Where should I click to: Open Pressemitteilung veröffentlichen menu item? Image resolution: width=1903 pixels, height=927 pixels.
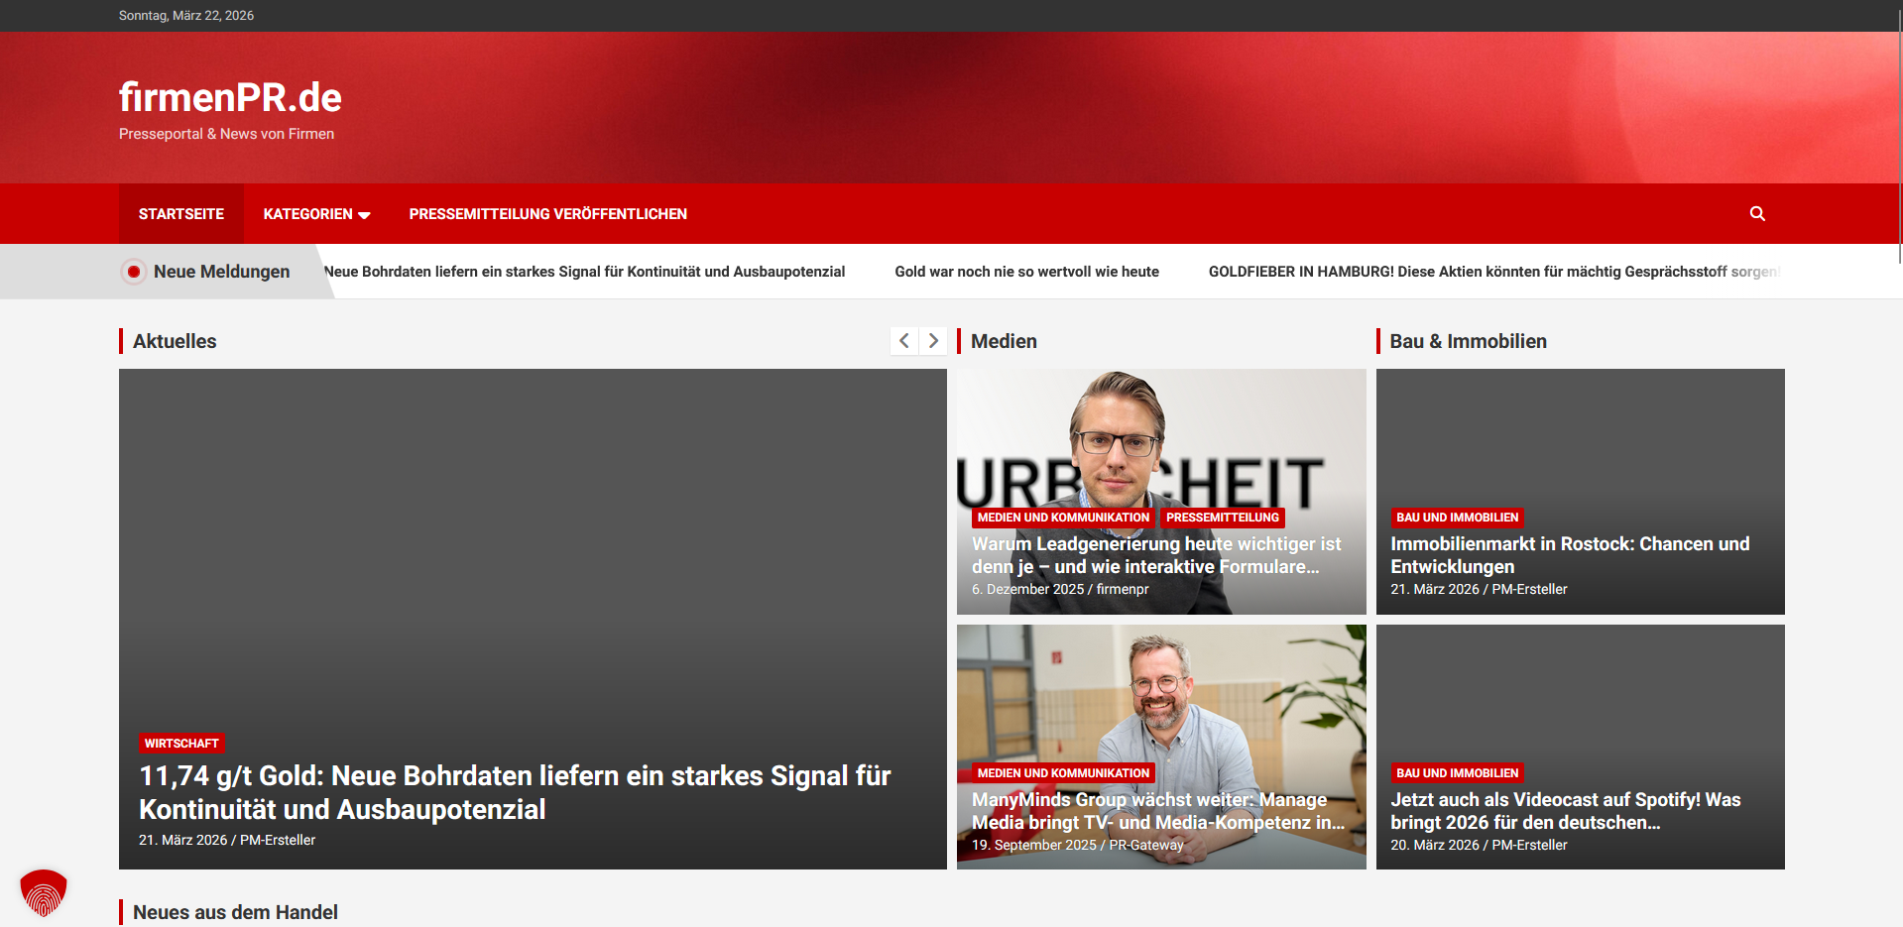(547, 214)
